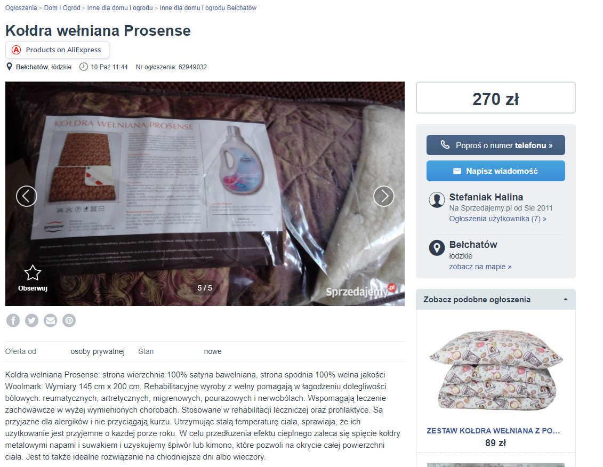Image resolution: width=603 pixels, height=467 pixels.
Task: Click the AliExpress logo icon
Action: pos(16,50)
